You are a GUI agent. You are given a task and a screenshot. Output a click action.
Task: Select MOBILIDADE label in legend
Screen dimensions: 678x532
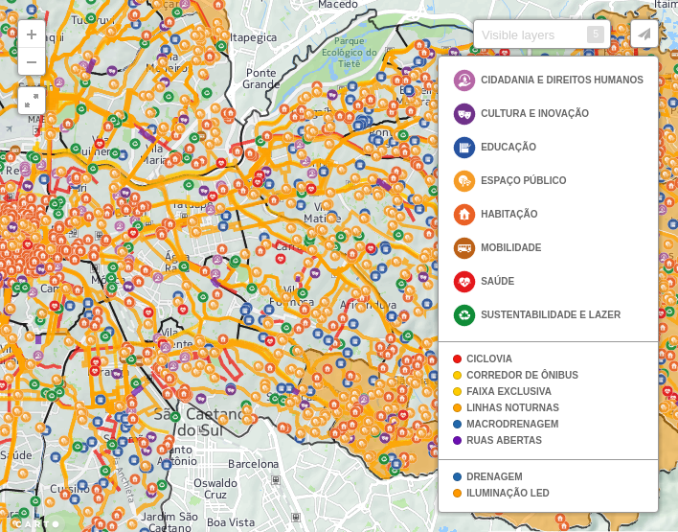pyautogui.click(x=511, y=247)
